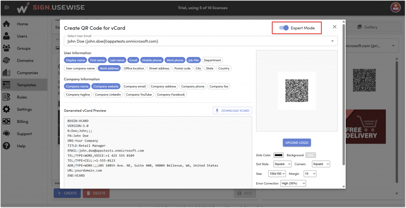This screenshot has width=406, height=208.
Task: Pick the Dots Color swatch
Action: [279, 155]
